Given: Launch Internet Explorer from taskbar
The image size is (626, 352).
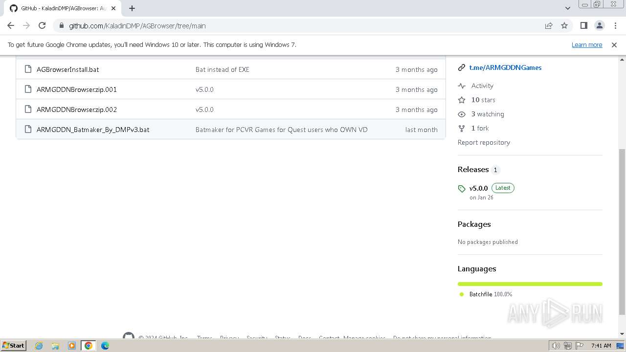Looking at the screenshot, I should point(39,345).
